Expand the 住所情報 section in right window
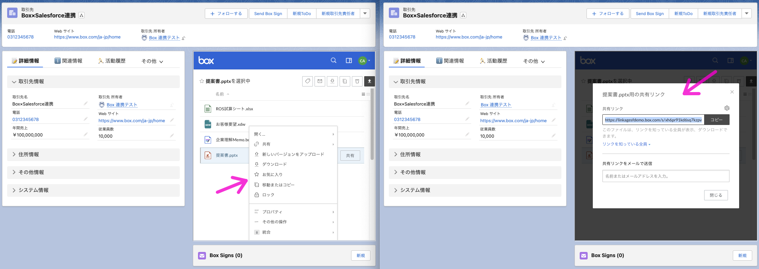 pyautogui.click(x=475, y=154)
